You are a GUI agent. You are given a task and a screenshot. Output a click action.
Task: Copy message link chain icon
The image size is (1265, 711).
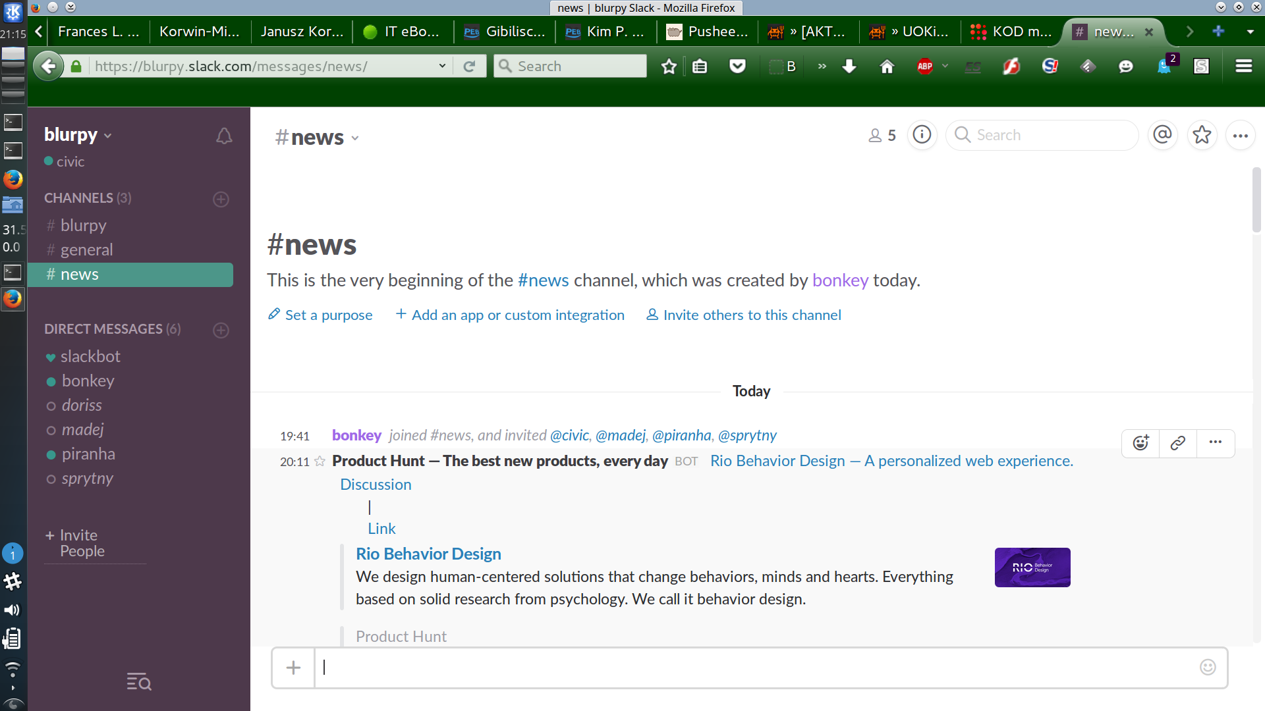click(x=1178, y=443)
